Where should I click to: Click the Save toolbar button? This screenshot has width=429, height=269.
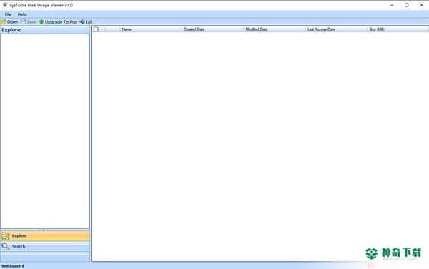[29, 22]
